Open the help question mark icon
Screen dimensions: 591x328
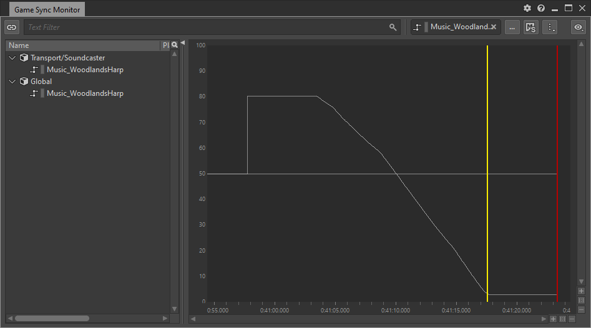tap(541, 9)
